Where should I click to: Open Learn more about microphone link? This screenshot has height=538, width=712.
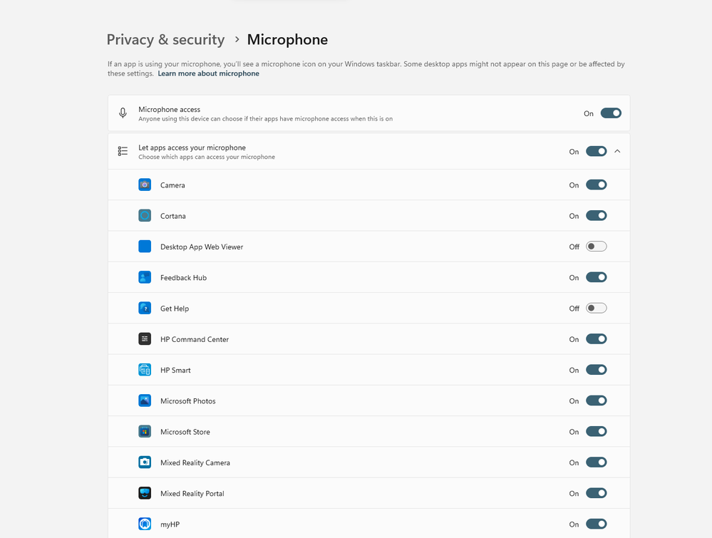tap(208, 73)
